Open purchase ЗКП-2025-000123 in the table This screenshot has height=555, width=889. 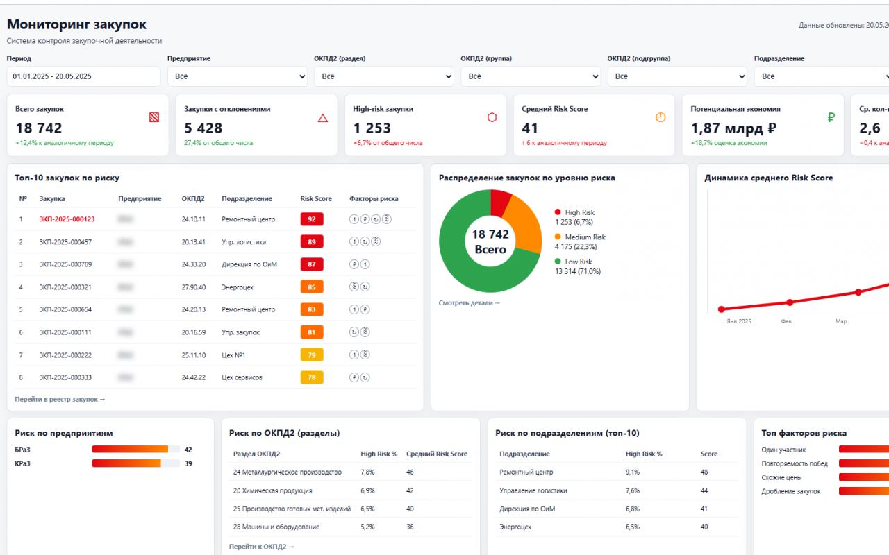tap(67, 219)
